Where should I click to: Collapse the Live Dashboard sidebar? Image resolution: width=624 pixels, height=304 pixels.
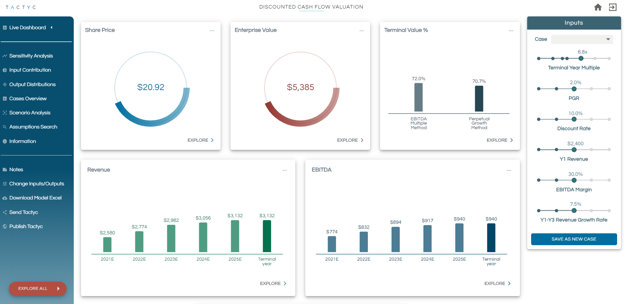coord(51,28)
